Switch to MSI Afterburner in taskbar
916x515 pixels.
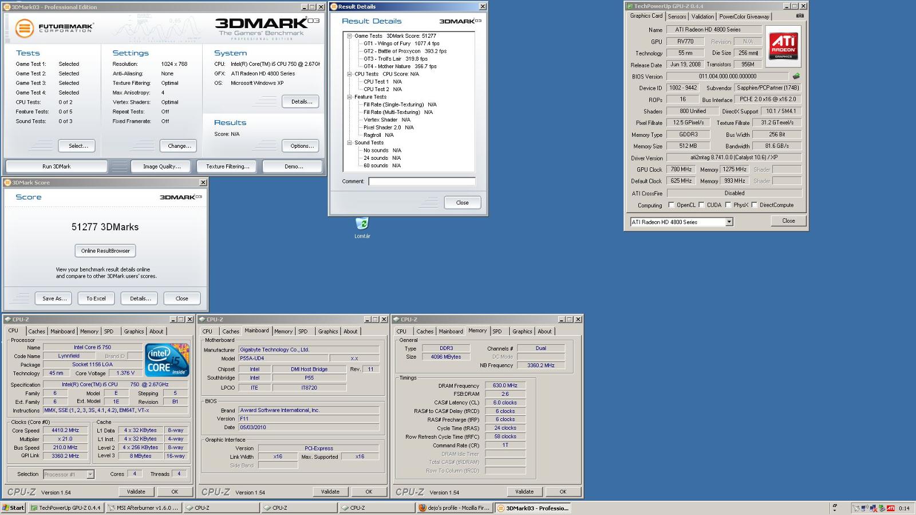click(x=144, y=508)
